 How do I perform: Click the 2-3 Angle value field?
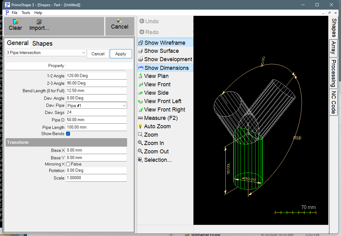(x=96, y=83)
